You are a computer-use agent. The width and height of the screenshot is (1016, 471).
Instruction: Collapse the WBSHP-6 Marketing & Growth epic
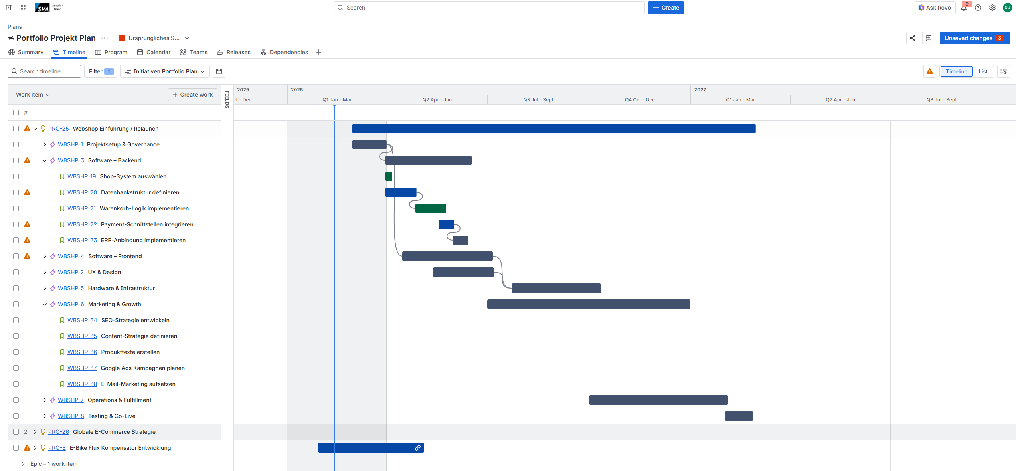(45, 304)
